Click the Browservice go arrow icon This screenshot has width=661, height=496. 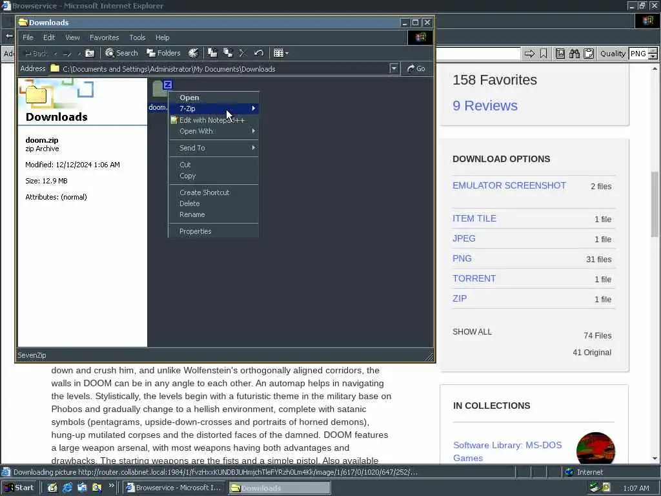pos(529,54)
